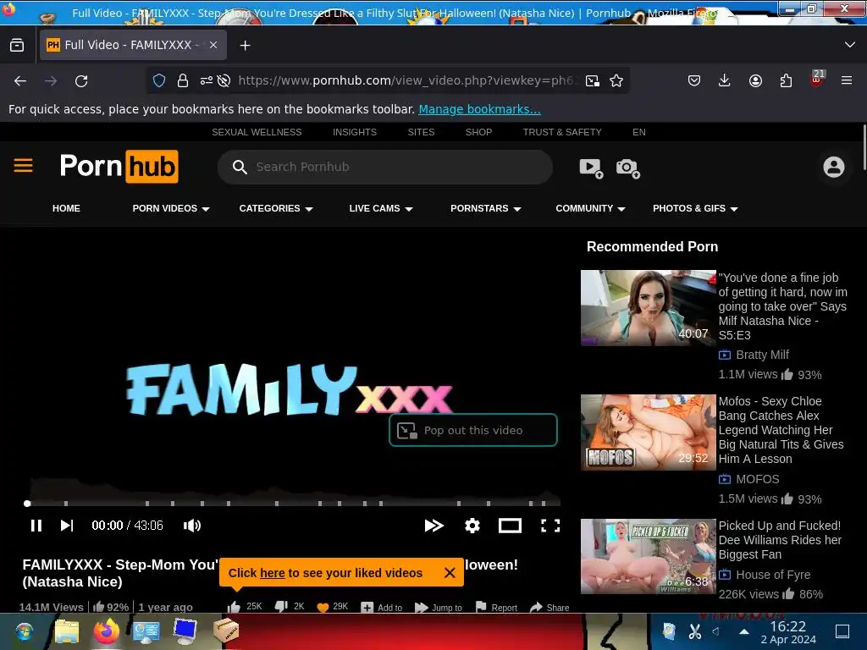Click the Pop out this video button

point(473,430)
